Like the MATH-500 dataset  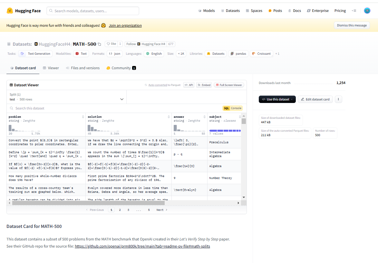tap(111, 44)
